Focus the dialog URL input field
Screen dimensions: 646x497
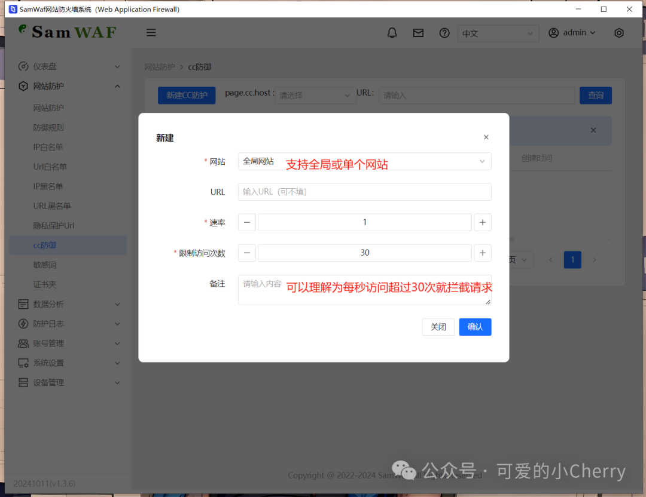point(365,192)
